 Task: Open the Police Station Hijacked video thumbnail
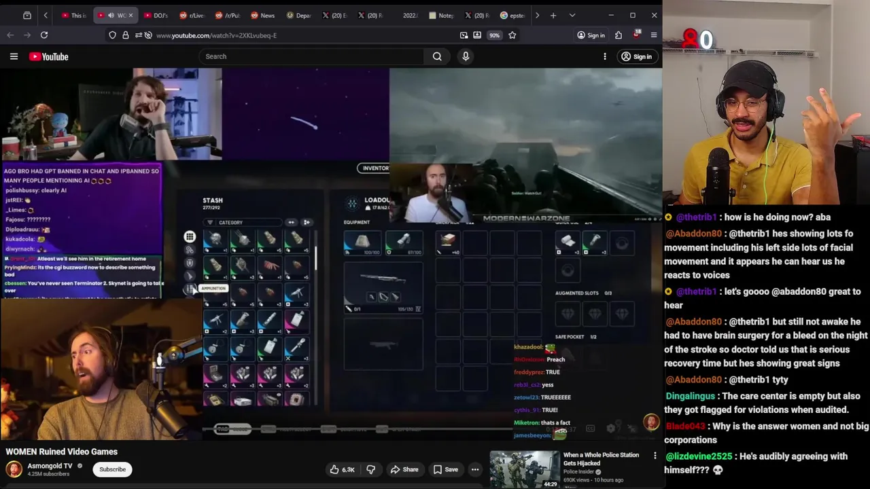(525, 469)
